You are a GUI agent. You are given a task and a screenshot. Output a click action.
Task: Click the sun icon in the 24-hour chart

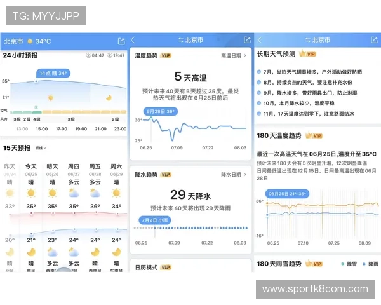point(51,98)
